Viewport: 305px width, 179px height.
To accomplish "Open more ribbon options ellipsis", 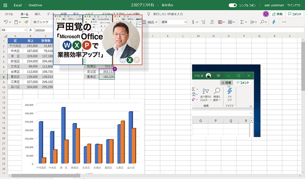I will pos(284,22).
